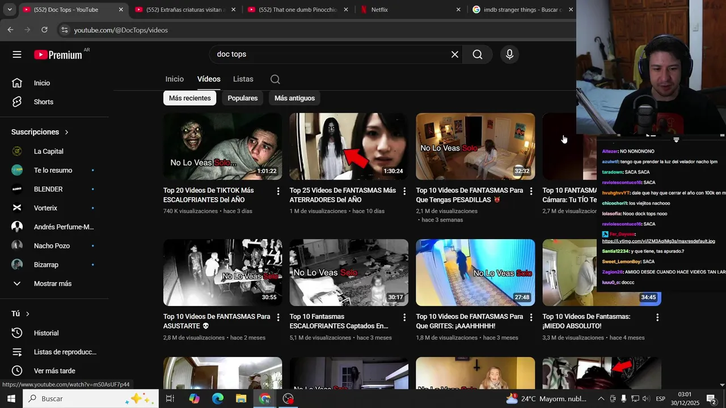
Task: Open Te lo resumo subscription channel
Action: click(x=54, y=171)
